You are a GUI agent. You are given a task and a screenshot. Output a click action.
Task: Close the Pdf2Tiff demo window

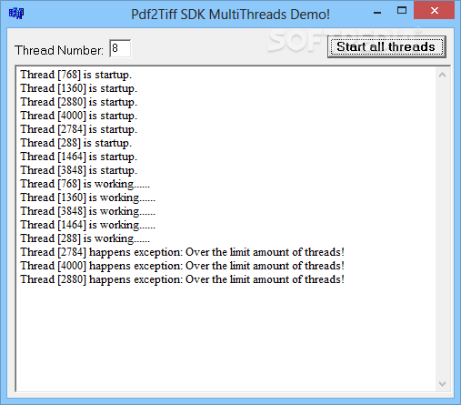pos(435,11)
